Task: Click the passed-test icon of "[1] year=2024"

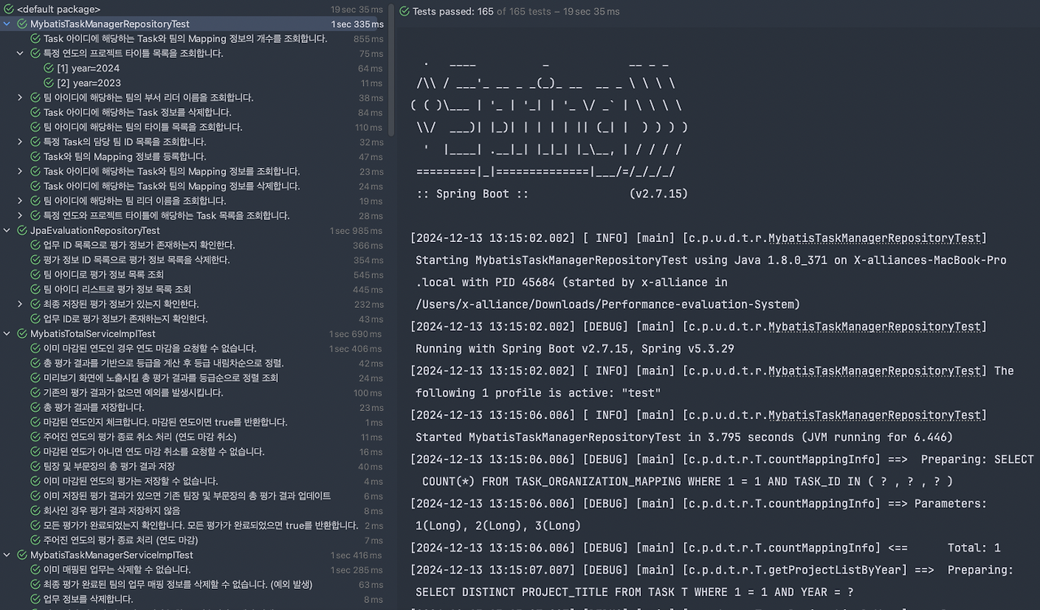Action: pyautogui.click(x=47, y=68)
